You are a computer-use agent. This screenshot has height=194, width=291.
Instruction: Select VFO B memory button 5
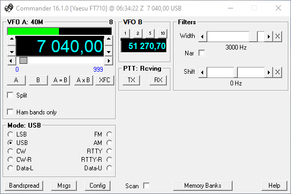pyautogui.click(x=150, y=33)
